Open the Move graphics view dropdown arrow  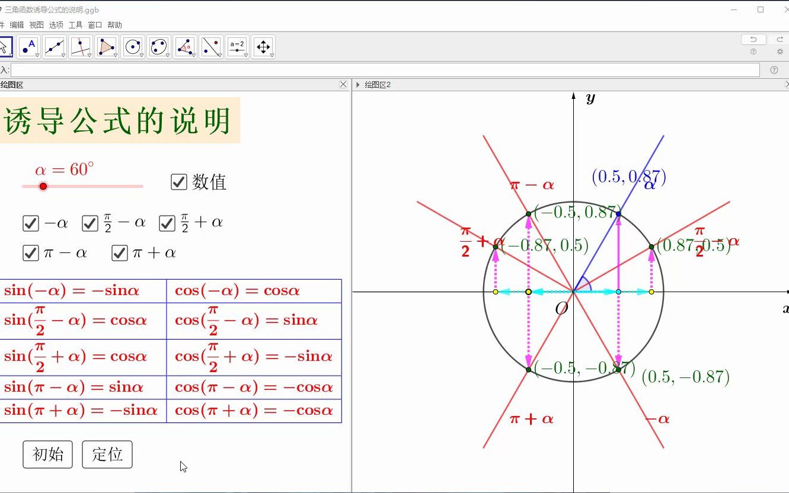[x=271, y=55]
